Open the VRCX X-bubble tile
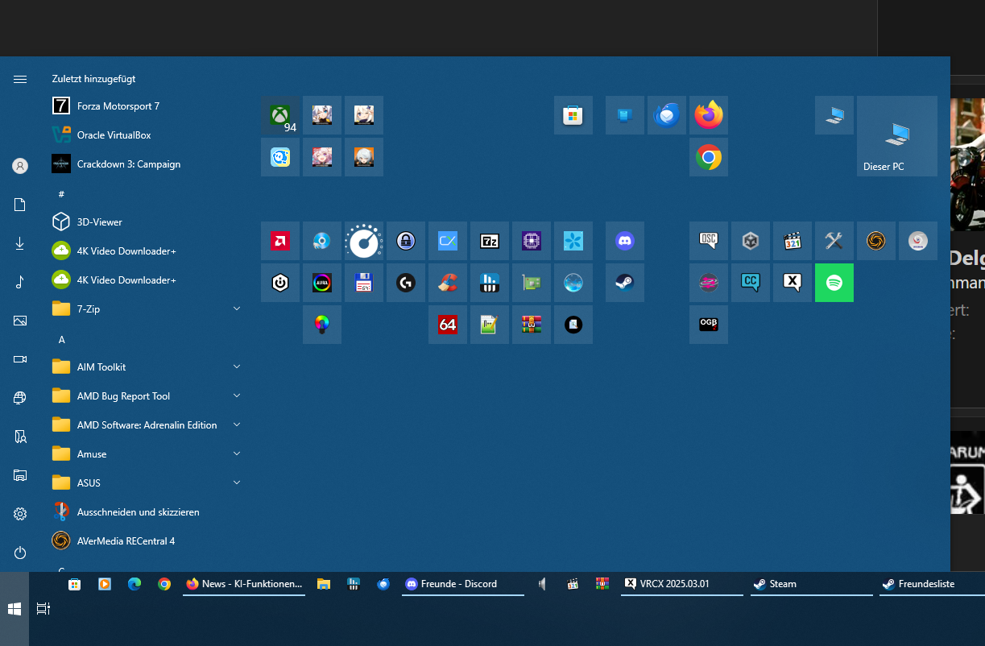985x646 pixels. point(793,283)
